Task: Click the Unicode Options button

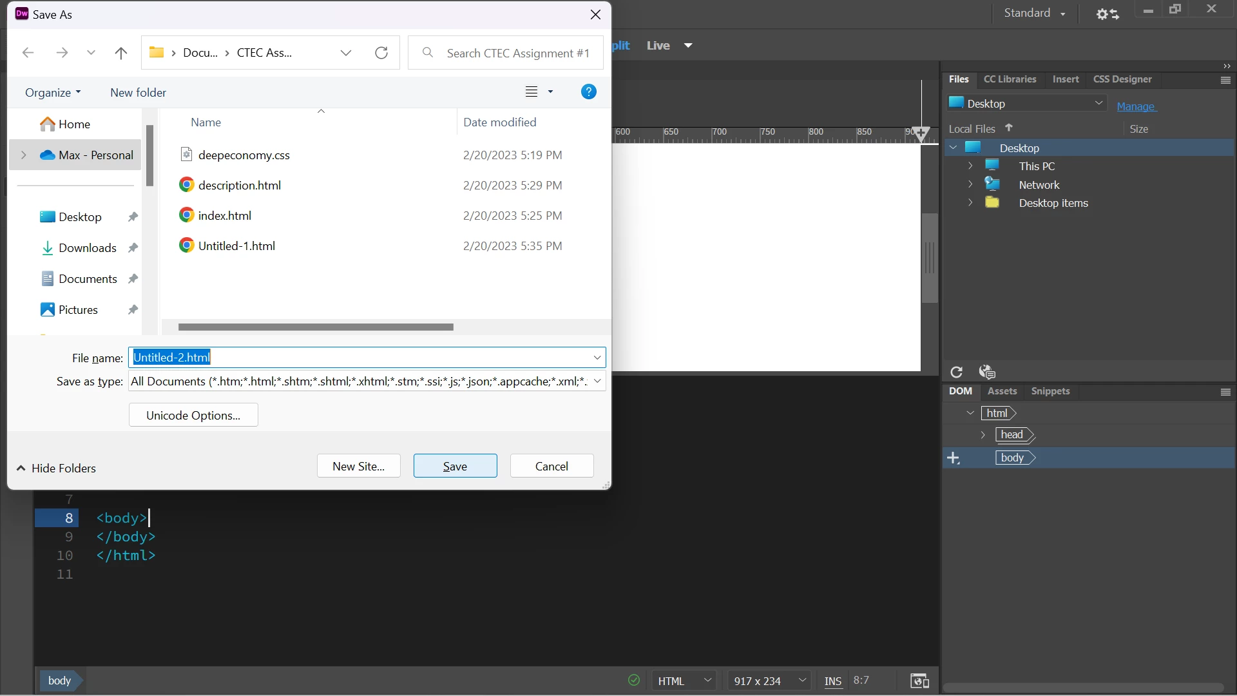Action: click(193, 415)
